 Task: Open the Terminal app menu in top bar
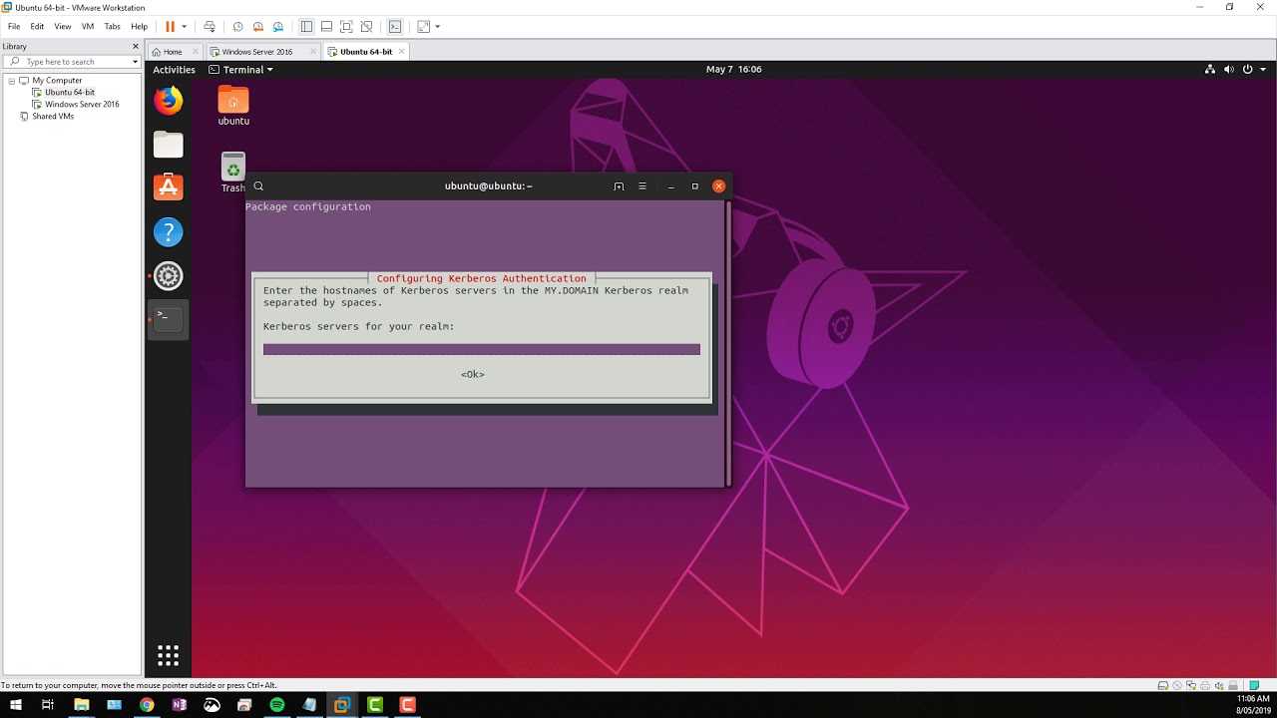(241, 70)
